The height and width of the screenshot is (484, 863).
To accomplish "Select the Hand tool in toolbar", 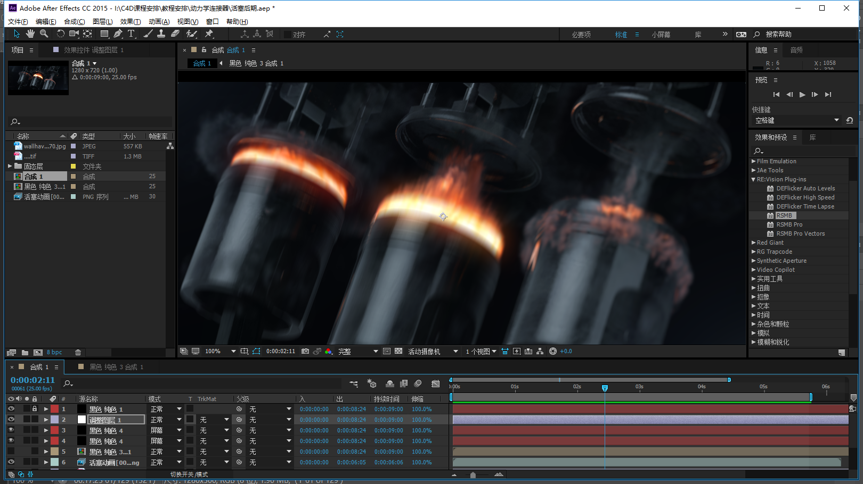I will (x=30, y=34).
